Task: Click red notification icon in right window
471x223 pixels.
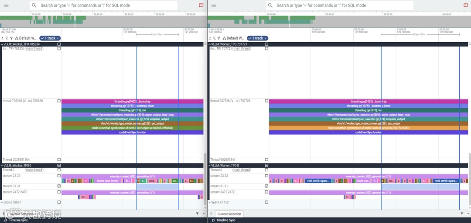Action: pyautogui.click(x=466, y=5)
